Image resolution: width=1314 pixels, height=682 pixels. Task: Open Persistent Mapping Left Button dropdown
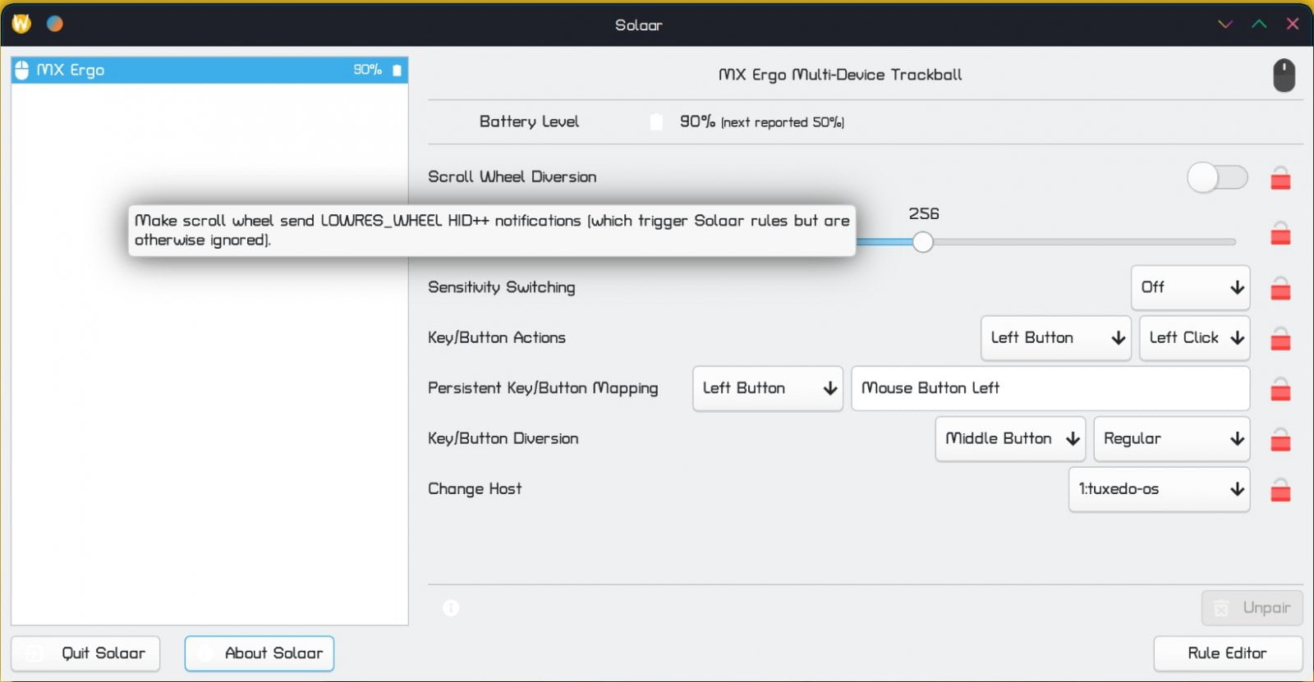coord(768,388)
